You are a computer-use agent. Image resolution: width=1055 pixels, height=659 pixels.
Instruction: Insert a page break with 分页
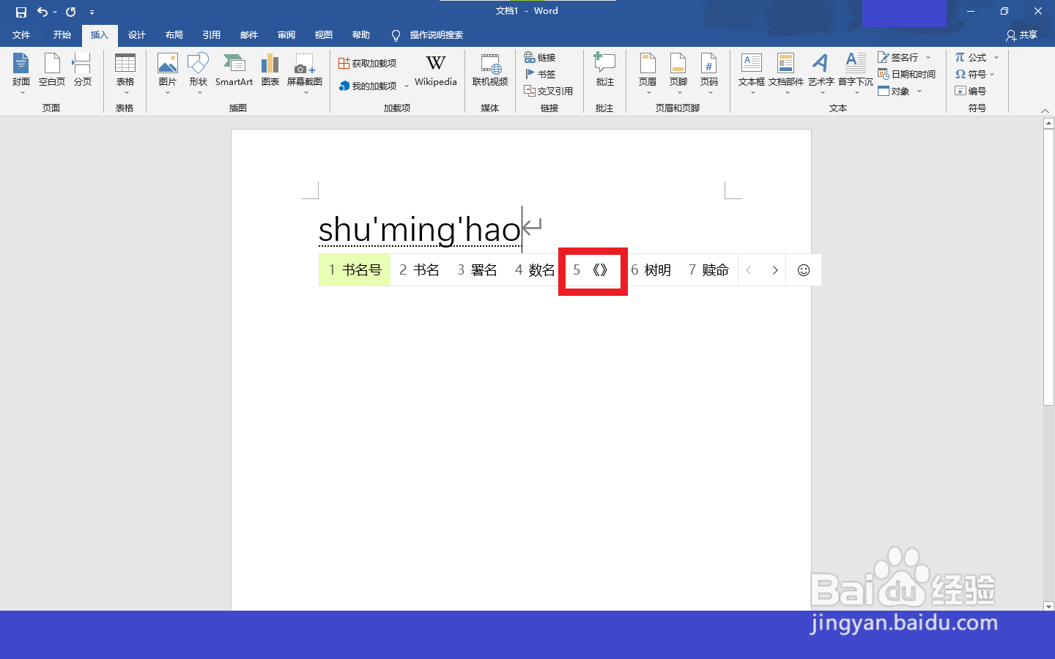(x=83, y=71)
